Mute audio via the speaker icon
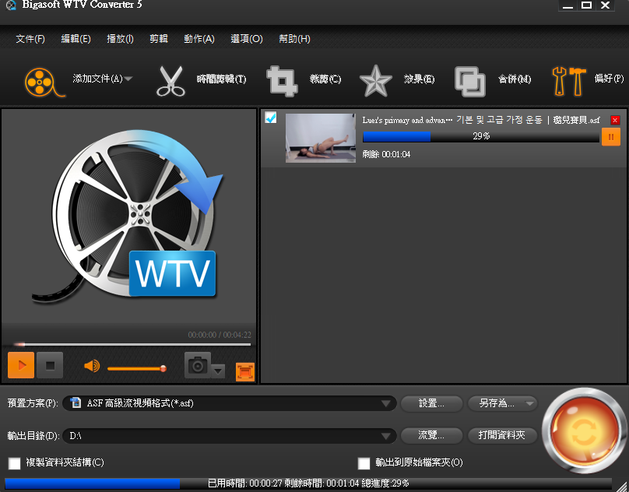Image resolution: width=629 pixels, height=492 pixels. click(92, 366)
